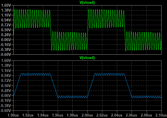
Task: Click 1.38V on the upper pane's vertical axis
Action: click(6, 10)
